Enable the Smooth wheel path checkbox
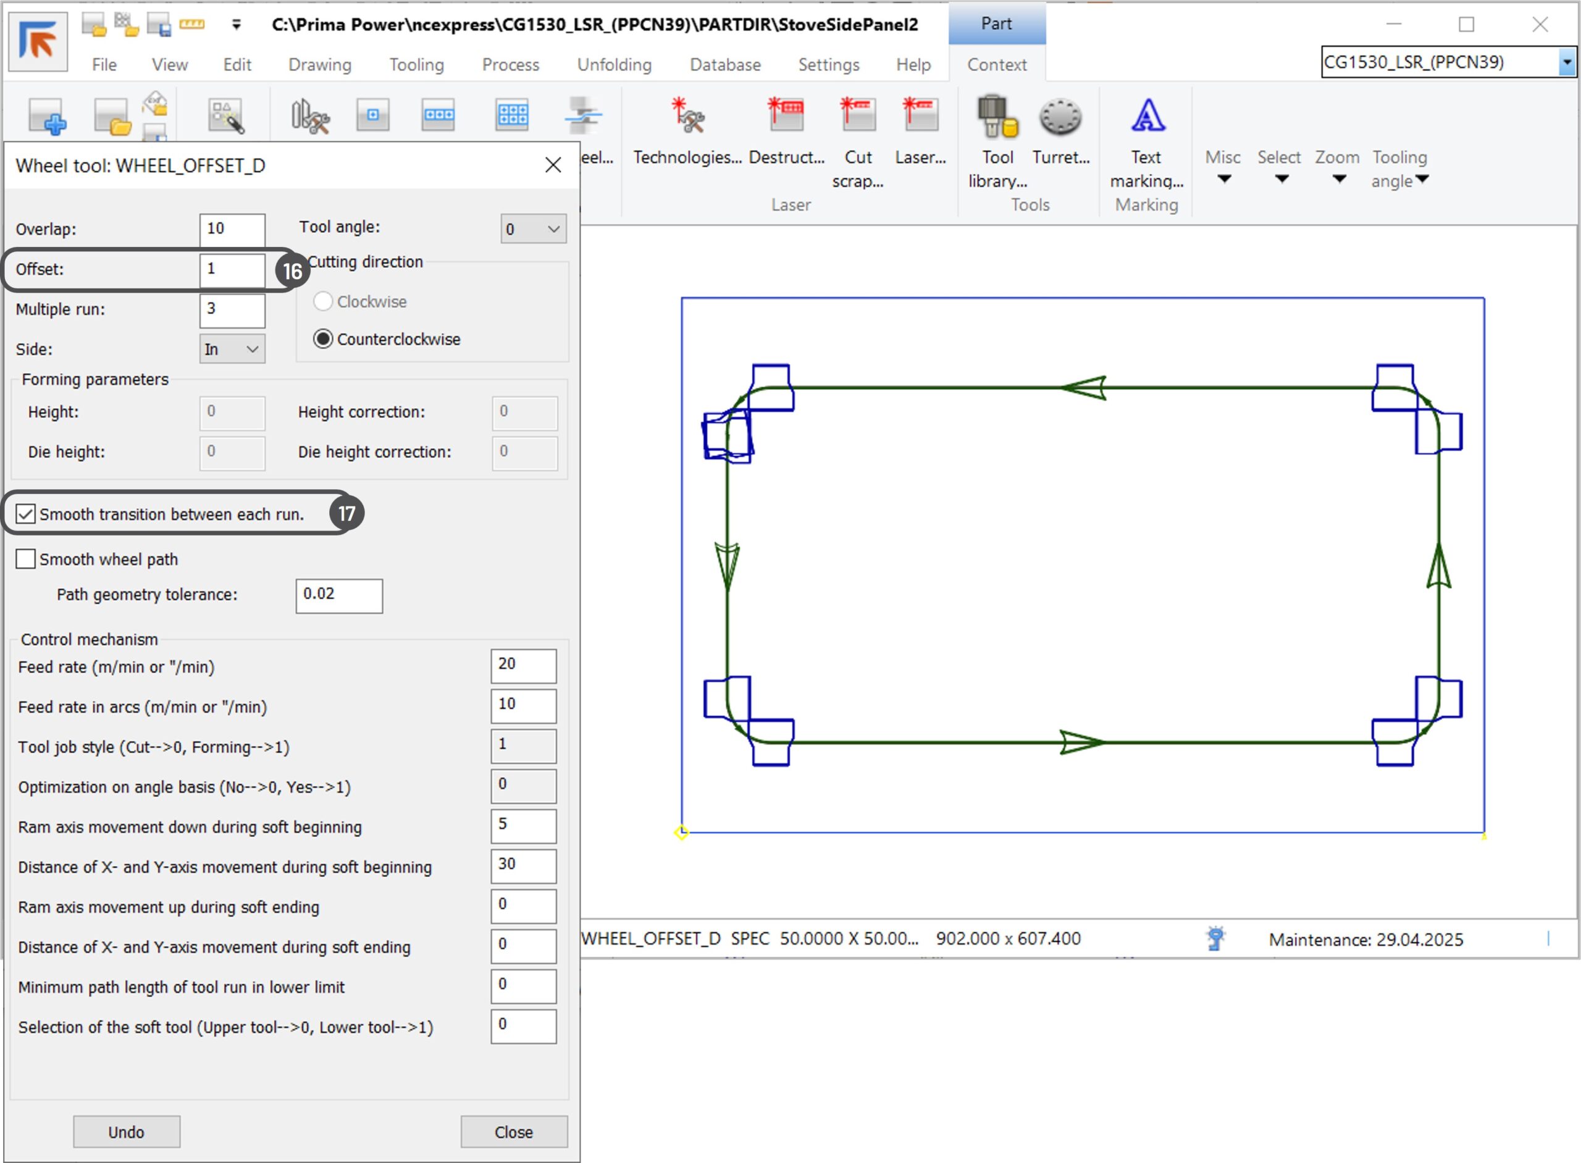The image size is (1581, 1163). tap(26, 559)
